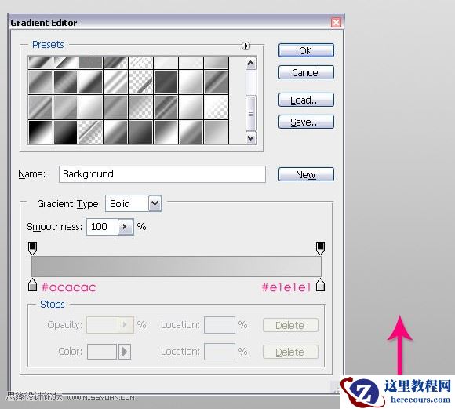Screen dimensions: 455x409
Task: Open the Smoothness slider popup arrow
Action: [126, 227]
